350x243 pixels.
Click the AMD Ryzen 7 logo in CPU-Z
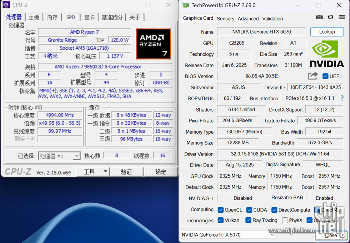(154, 44)
